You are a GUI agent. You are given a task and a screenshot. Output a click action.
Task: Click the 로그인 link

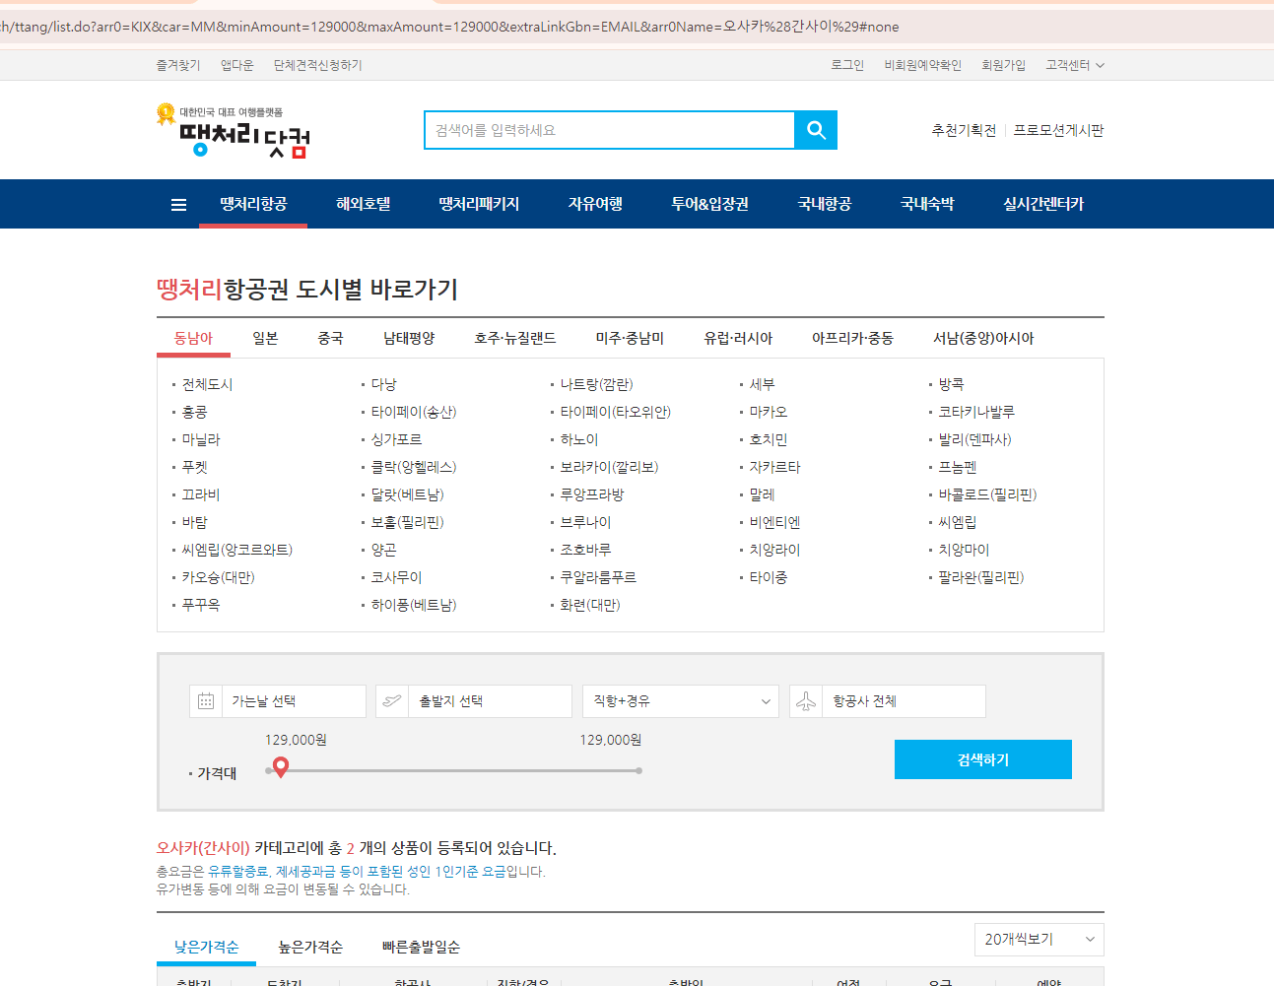coord(847,65)
